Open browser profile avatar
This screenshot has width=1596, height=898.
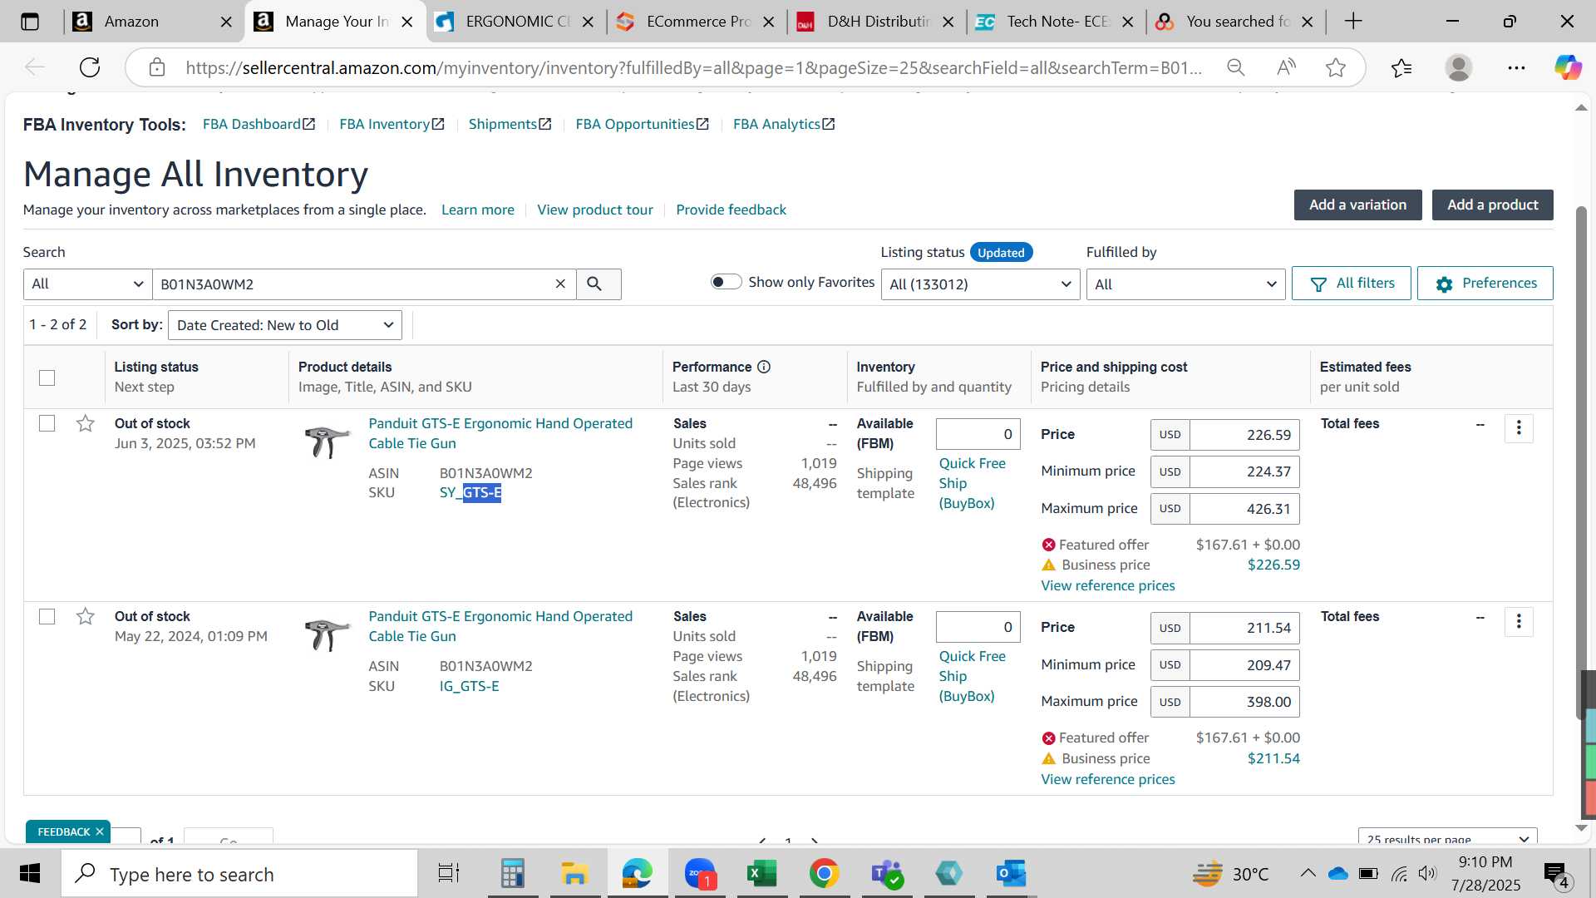pyautogui.click(x=1459, y=67)
